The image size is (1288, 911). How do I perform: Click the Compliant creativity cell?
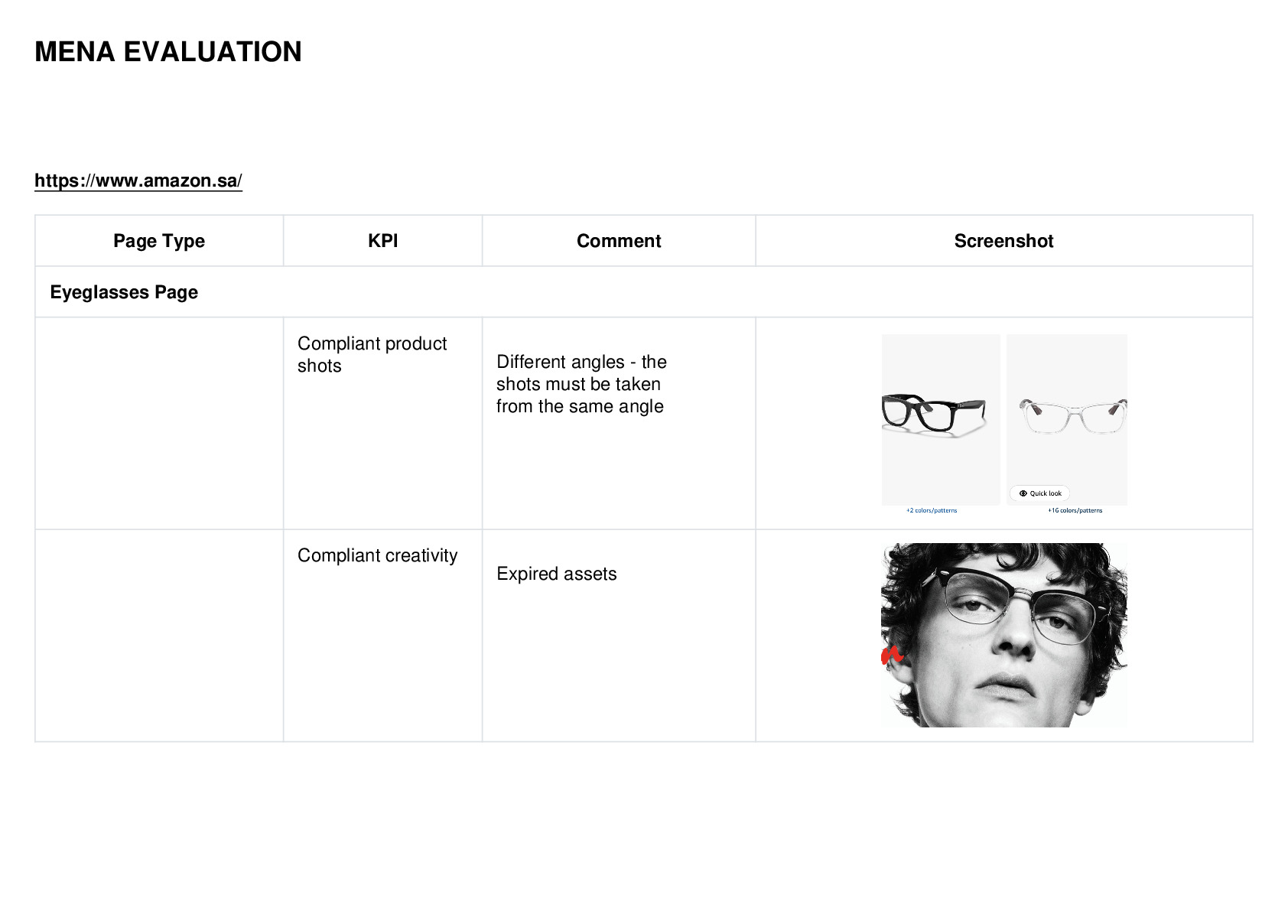point(382,636)
